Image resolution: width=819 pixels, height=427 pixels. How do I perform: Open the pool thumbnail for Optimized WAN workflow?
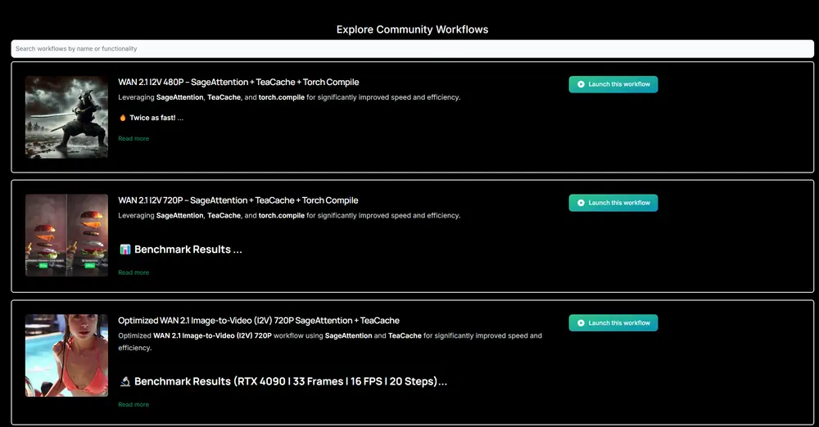[x=66, y=356]
